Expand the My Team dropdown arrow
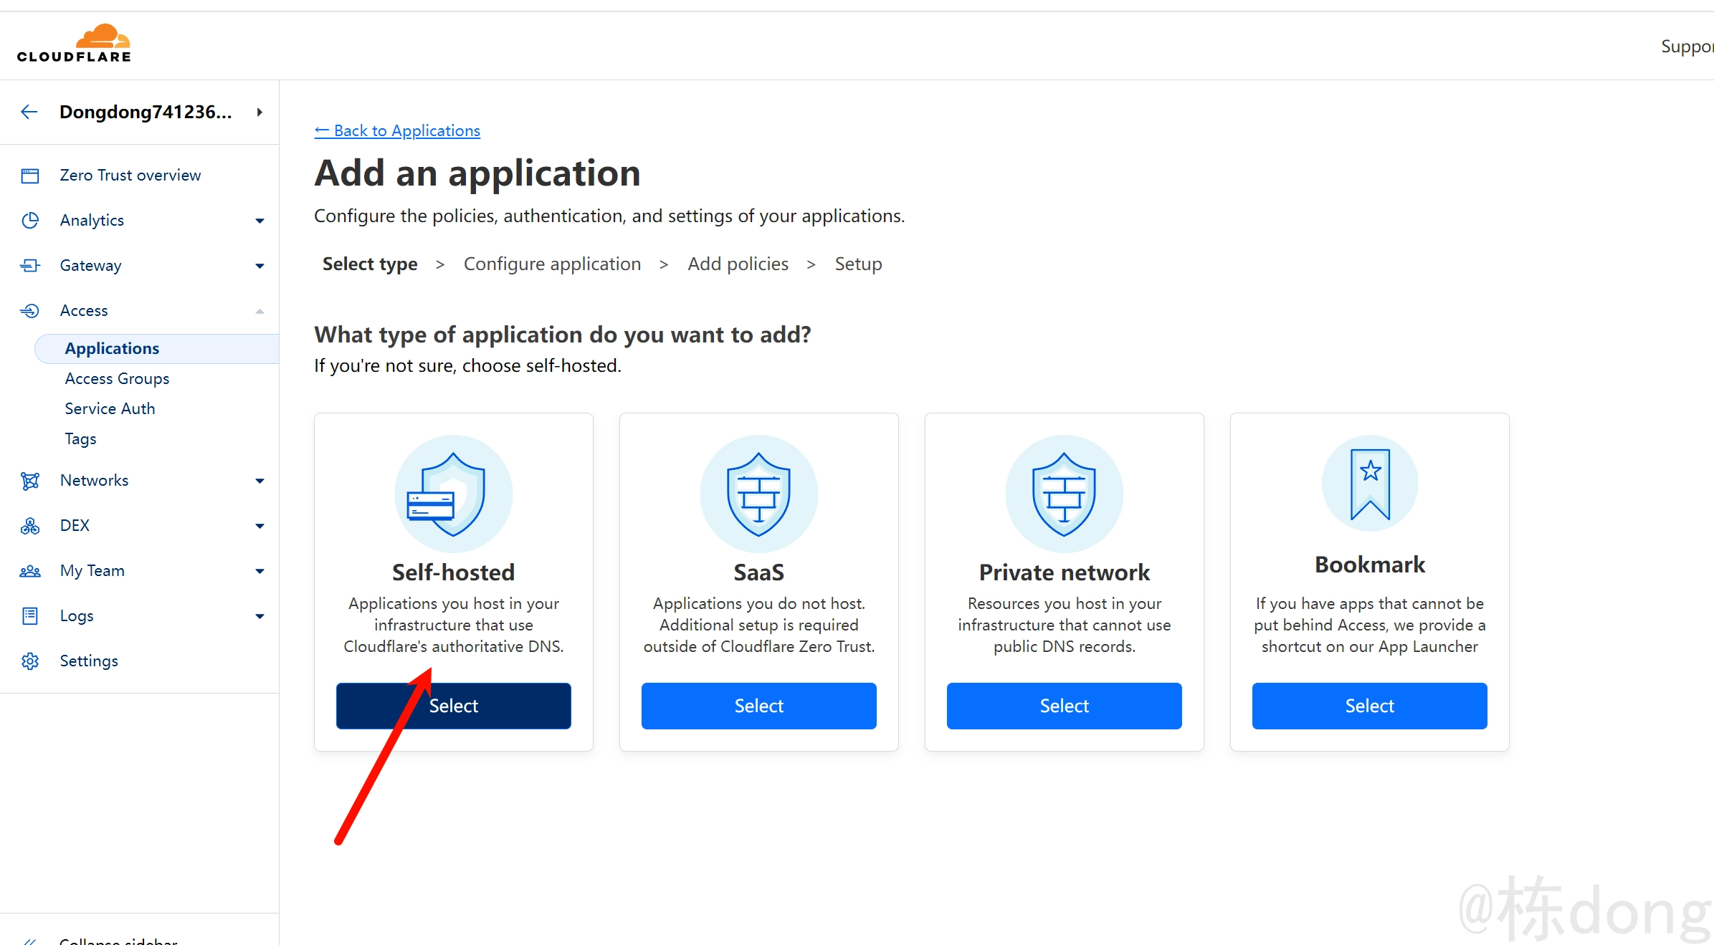1714x945 pixels. [260, 571]
